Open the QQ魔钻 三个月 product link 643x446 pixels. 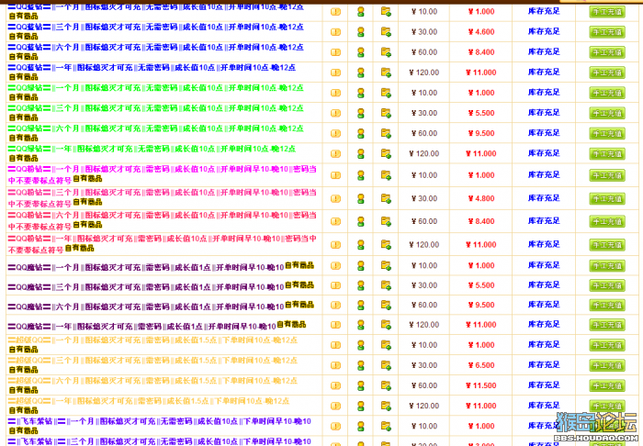point(146,287)
